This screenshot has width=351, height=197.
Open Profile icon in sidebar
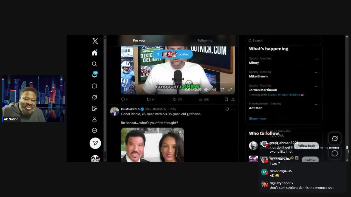(94, 119)
